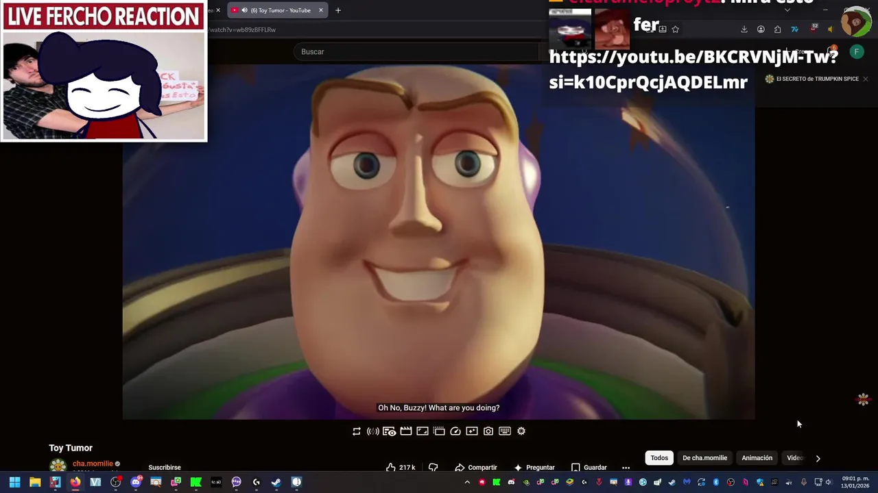Click the audio boost waves icon
This screenshot has height=493, width=878.
373,431
